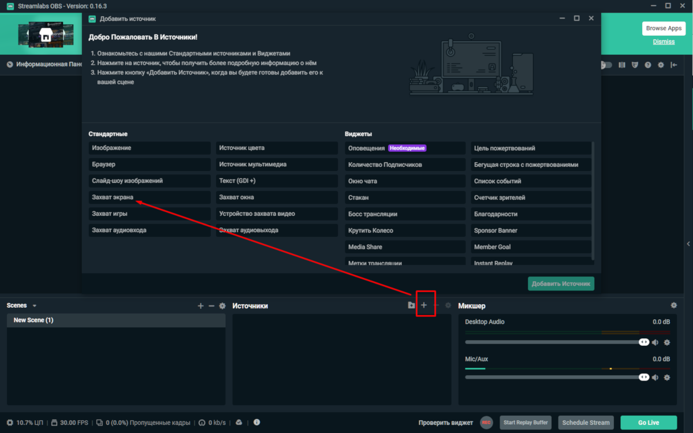Remove the scene using minus icon
This screenshot has width=693, height=433.
pos(211,306)
